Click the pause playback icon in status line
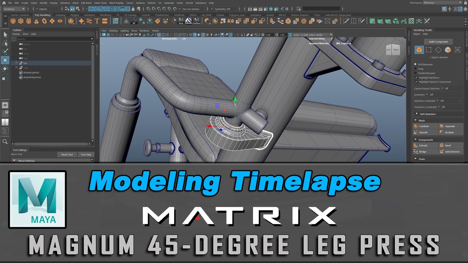The height and width of the screenshot is (263, 468). (287, 9)
